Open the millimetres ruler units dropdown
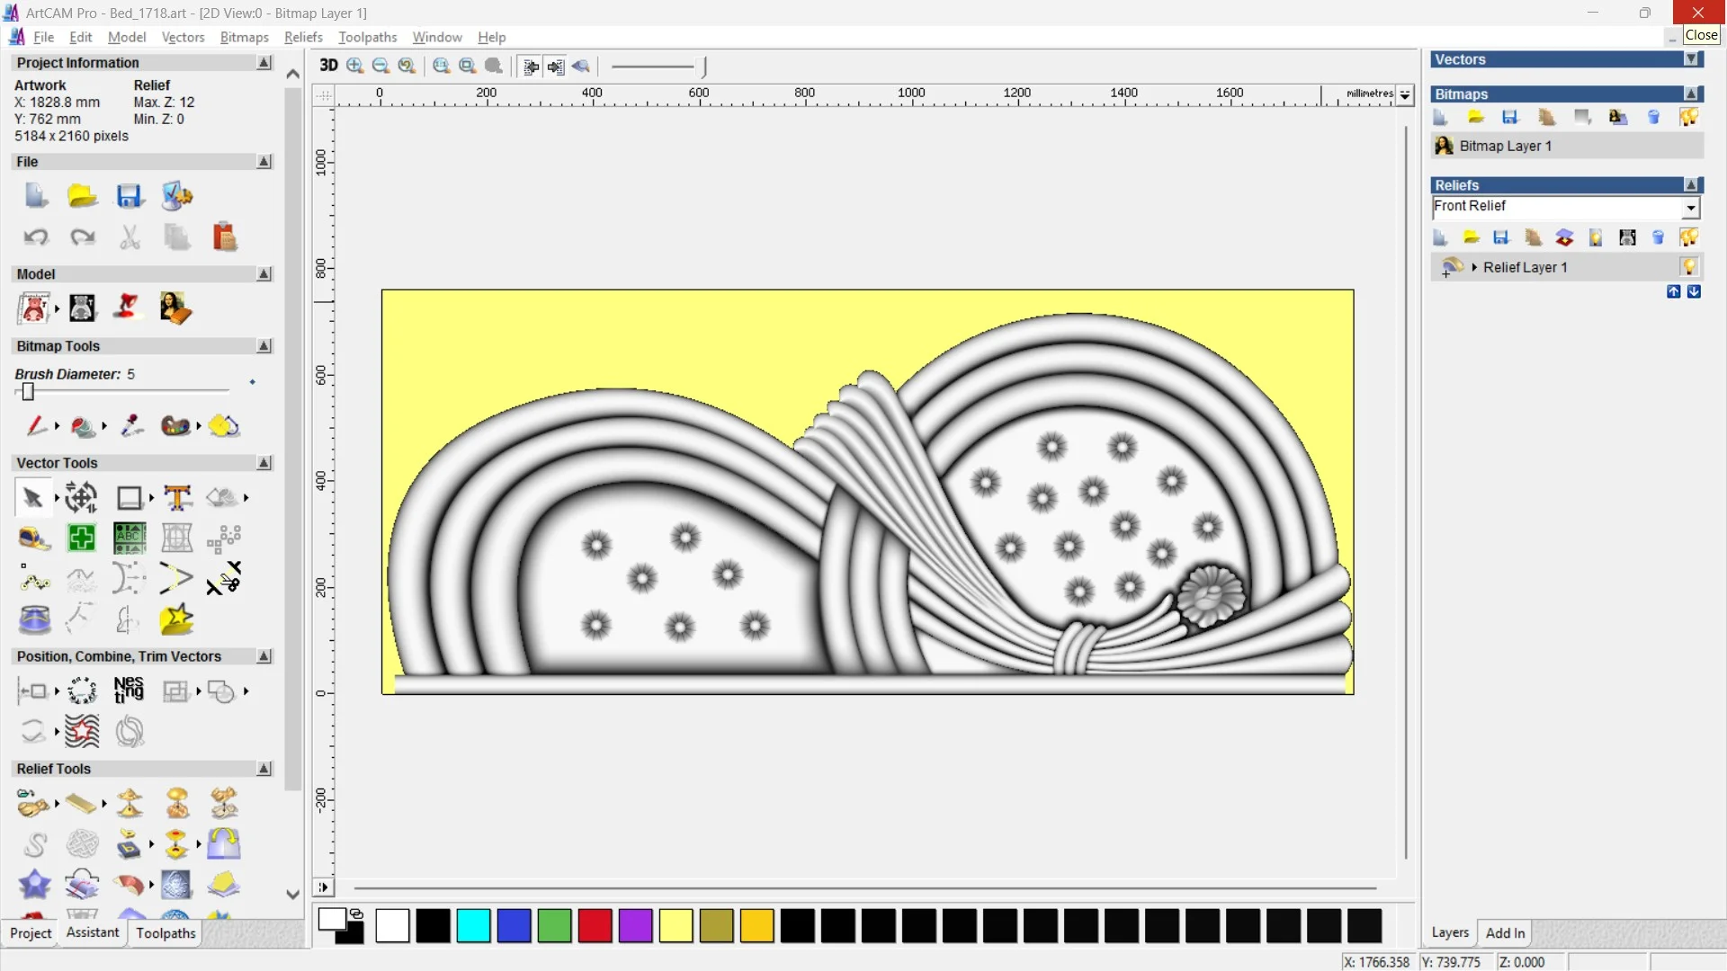The height and width of the screenshot is (971, 1727). (x=1405, y=94)
